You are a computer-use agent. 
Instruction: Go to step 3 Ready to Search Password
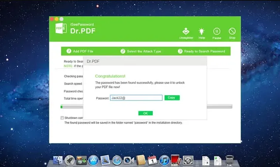[x=201, y=51]
